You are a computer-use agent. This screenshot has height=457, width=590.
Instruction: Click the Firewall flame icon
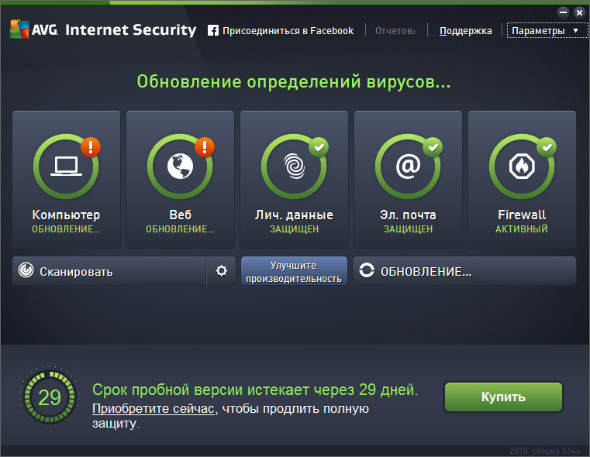[522, 166]
